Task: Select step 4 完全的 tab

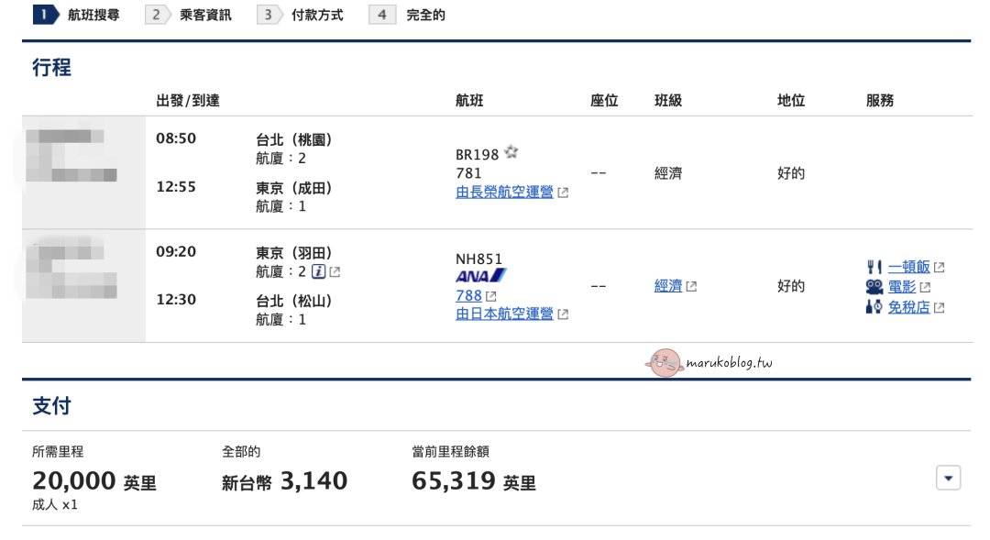Action: pos(407,15)
